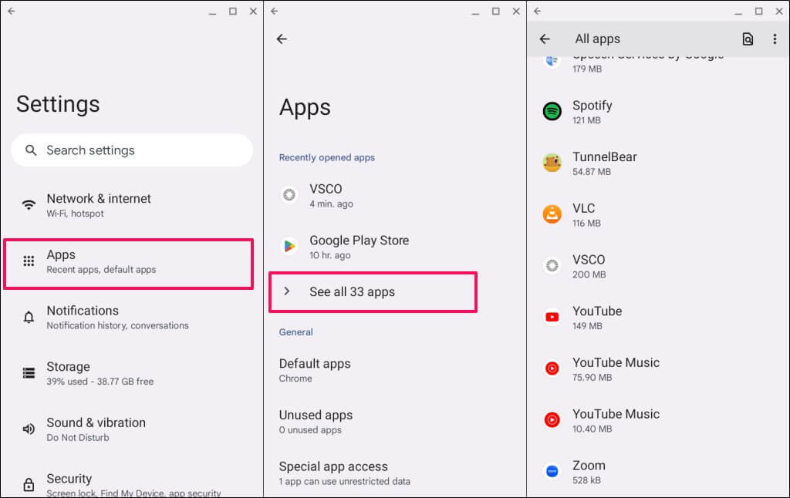Click the bell icon beside Notifications

29,318
